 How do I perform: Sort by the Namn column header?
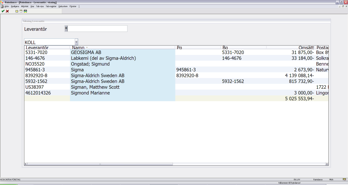pyautogui.click(x=123, y=47)
